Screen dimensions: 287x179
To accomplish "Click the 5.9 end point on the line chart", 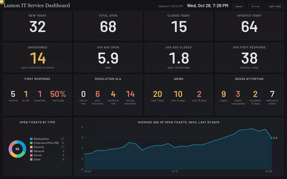I will tap(272, 138).
